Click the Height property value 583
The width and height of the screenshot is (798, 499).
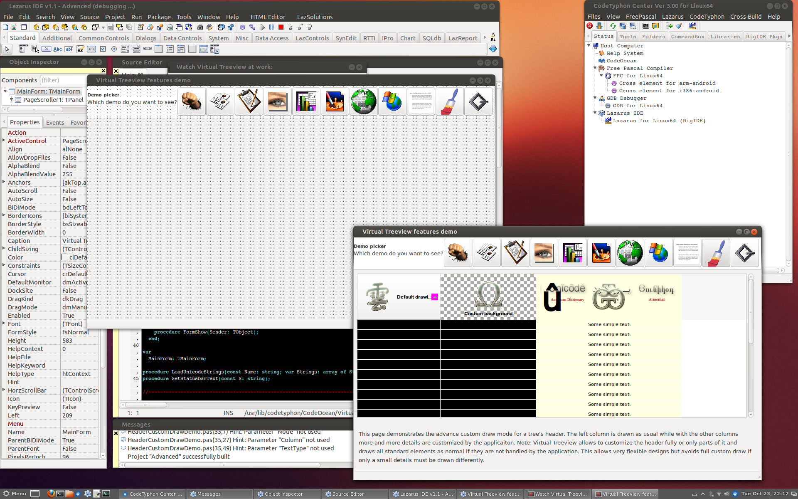tap(67, 341)
